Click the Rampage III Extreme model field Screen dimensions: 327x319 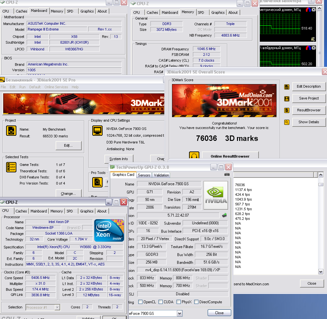click(x=57, y=29)
